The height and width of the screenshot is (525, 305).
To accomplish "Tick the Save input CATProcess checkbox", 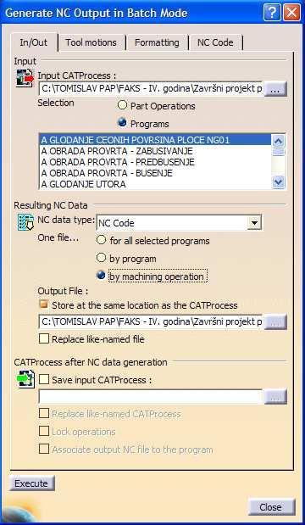I will (x=44, y=380).
